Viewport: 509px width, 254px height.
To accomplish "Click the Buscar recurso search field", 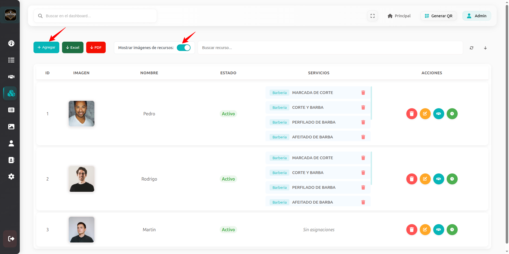I will tap(330, 48).
